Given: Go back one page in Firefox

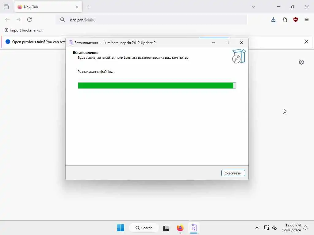Looking at the screenshot, I should point(7,20).
